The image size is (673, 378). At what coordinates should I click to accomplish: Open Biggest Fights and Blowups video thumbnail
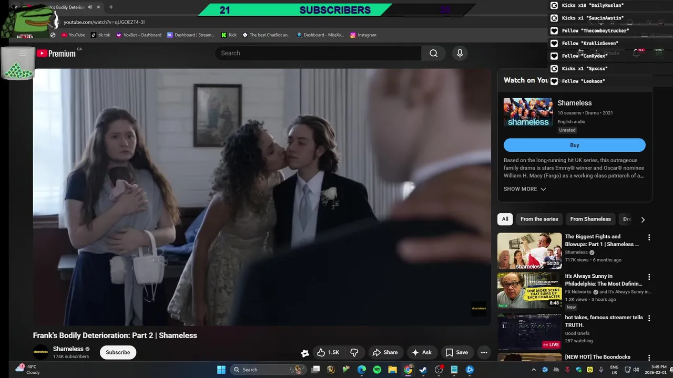(529, 251)
